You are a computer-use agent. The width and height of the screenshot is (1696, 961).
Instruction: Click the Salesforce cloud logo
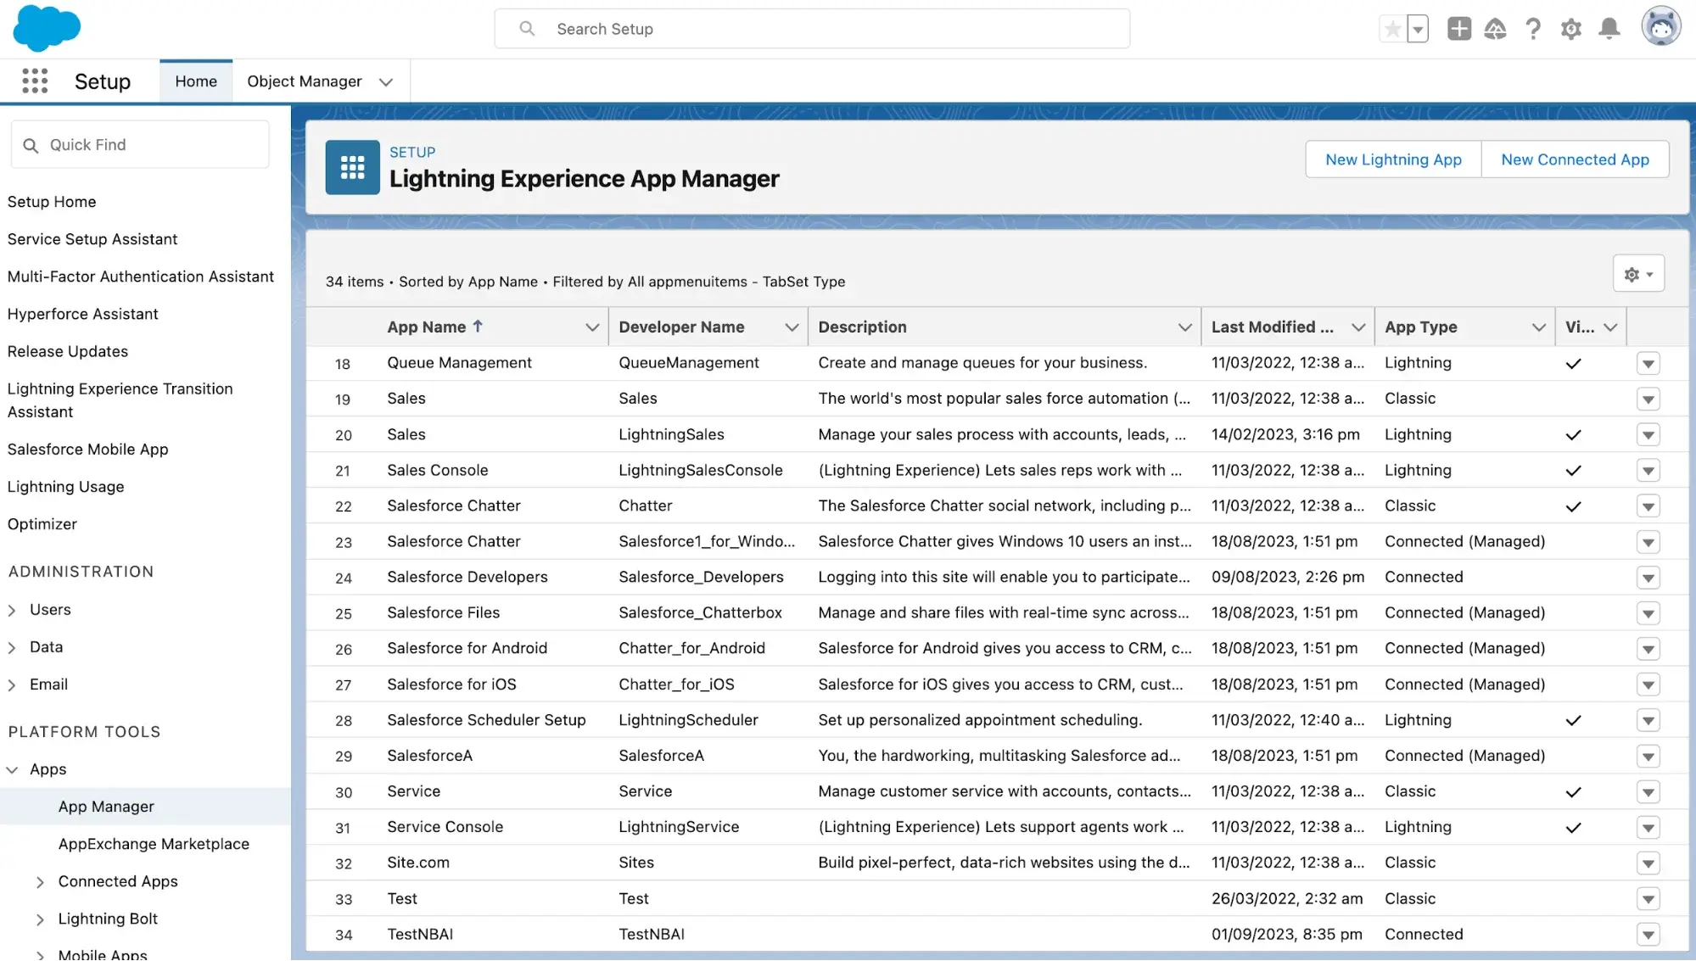click(47, 28)
